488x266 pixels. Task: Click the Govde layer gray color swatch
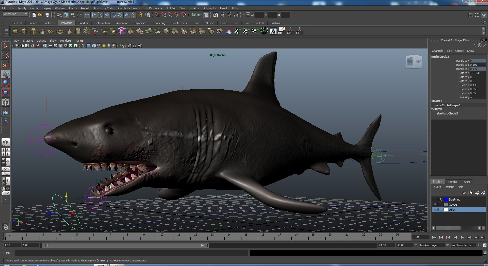click(446, 205)
